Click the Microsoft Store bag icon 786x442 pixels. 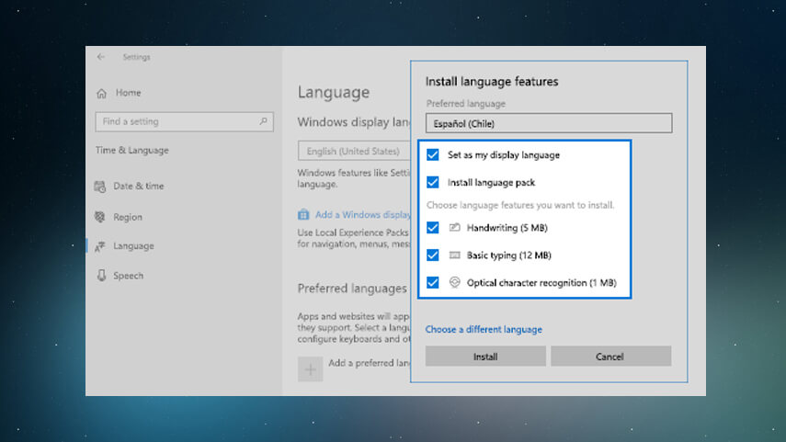click(303, 214)
